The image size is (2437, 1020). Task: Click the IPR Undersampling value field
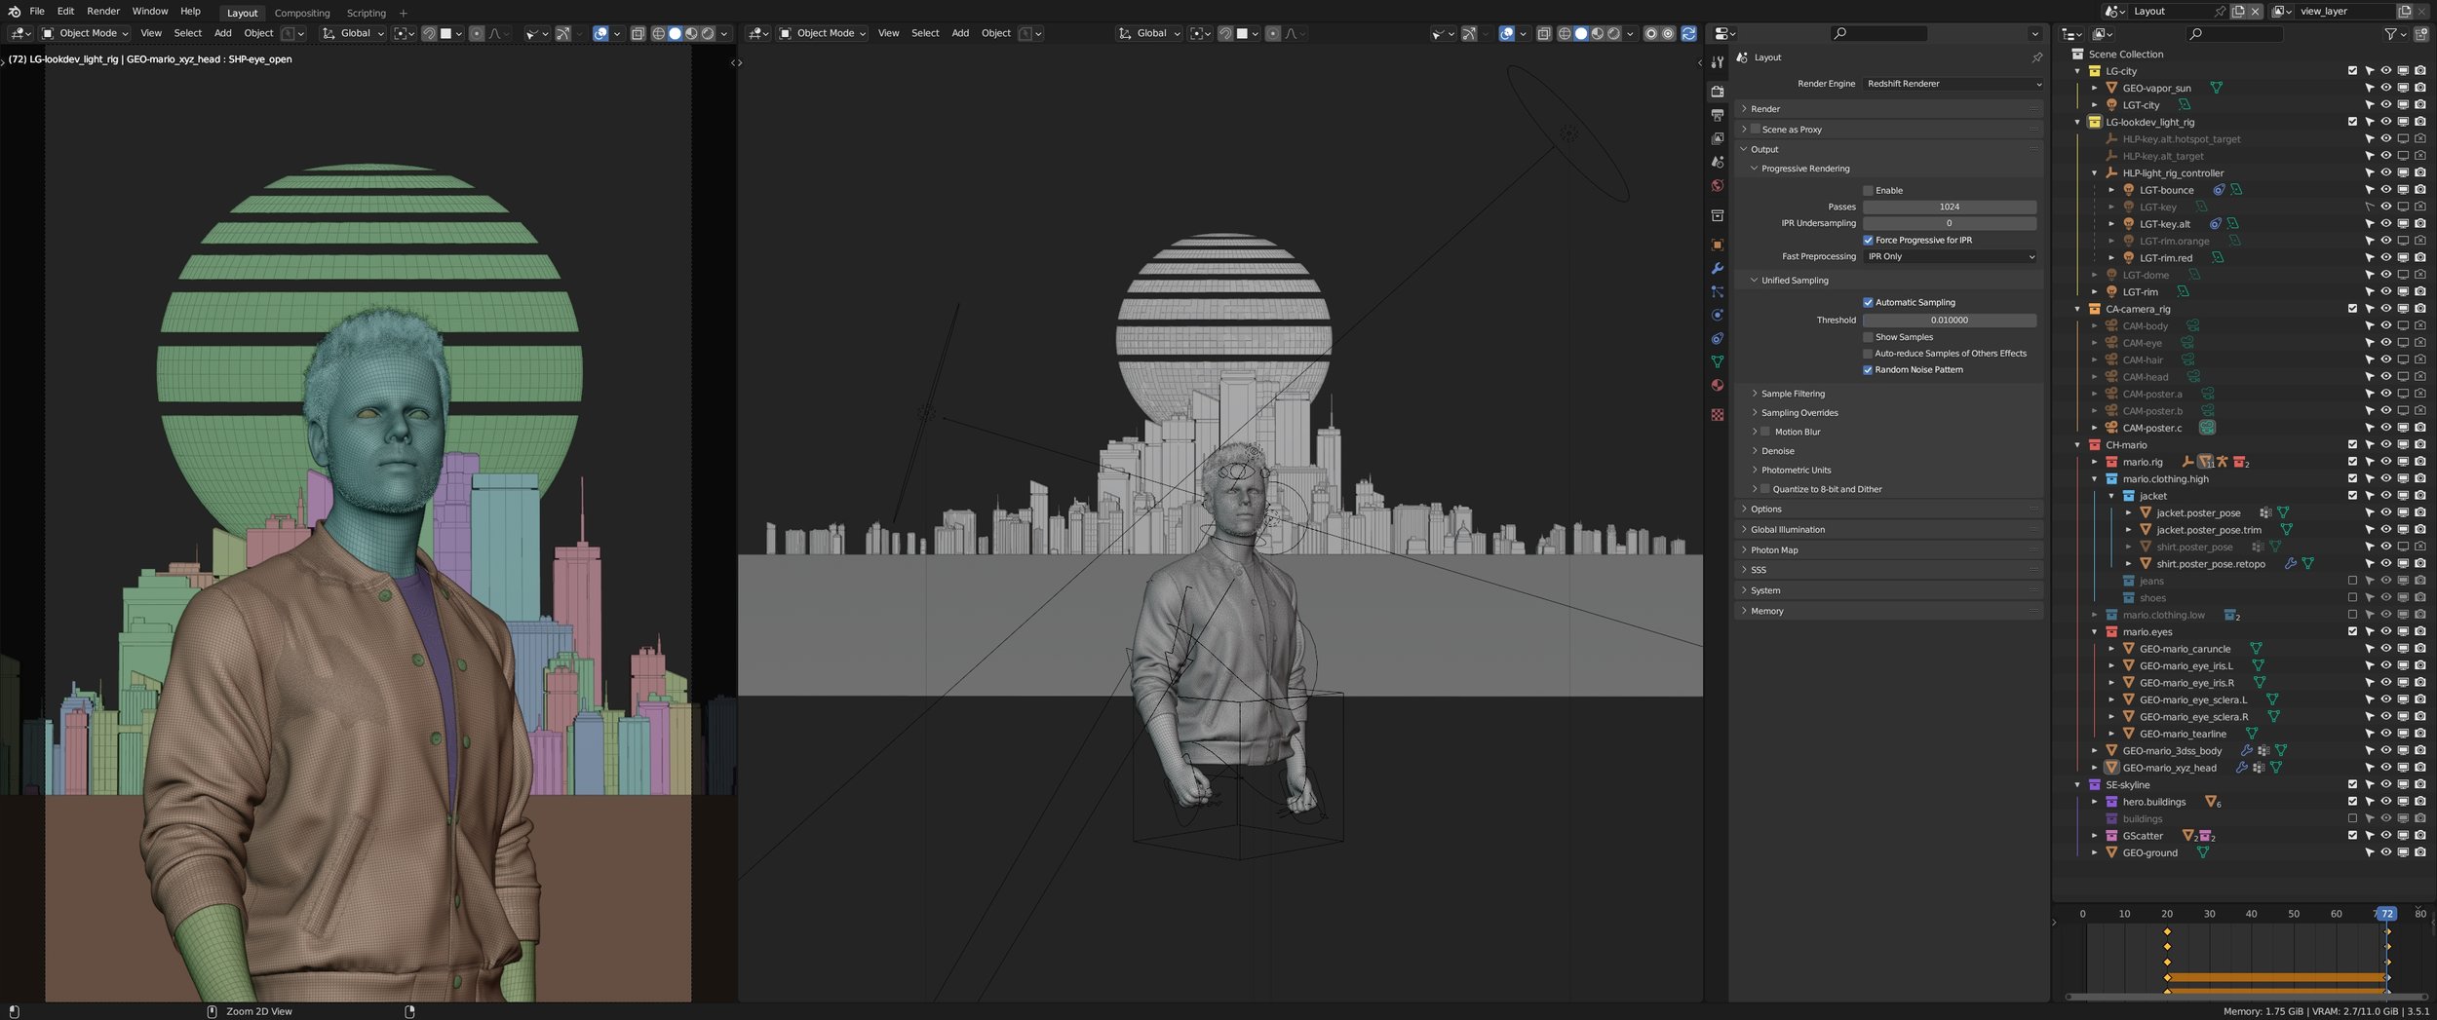(x=1950, y=224)
